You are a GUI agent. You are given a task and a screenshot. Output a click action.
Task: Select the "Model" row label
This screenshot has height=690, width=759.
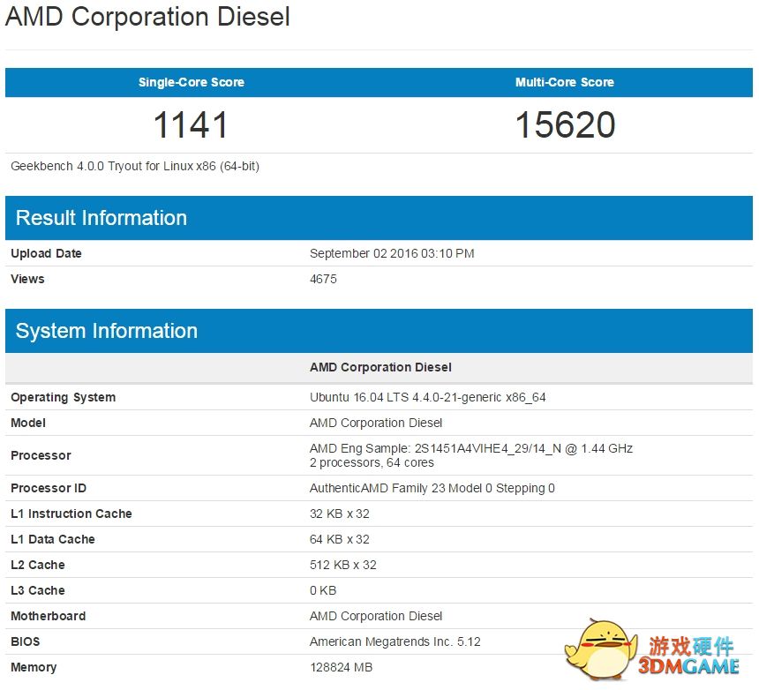[x=28, y=423]
